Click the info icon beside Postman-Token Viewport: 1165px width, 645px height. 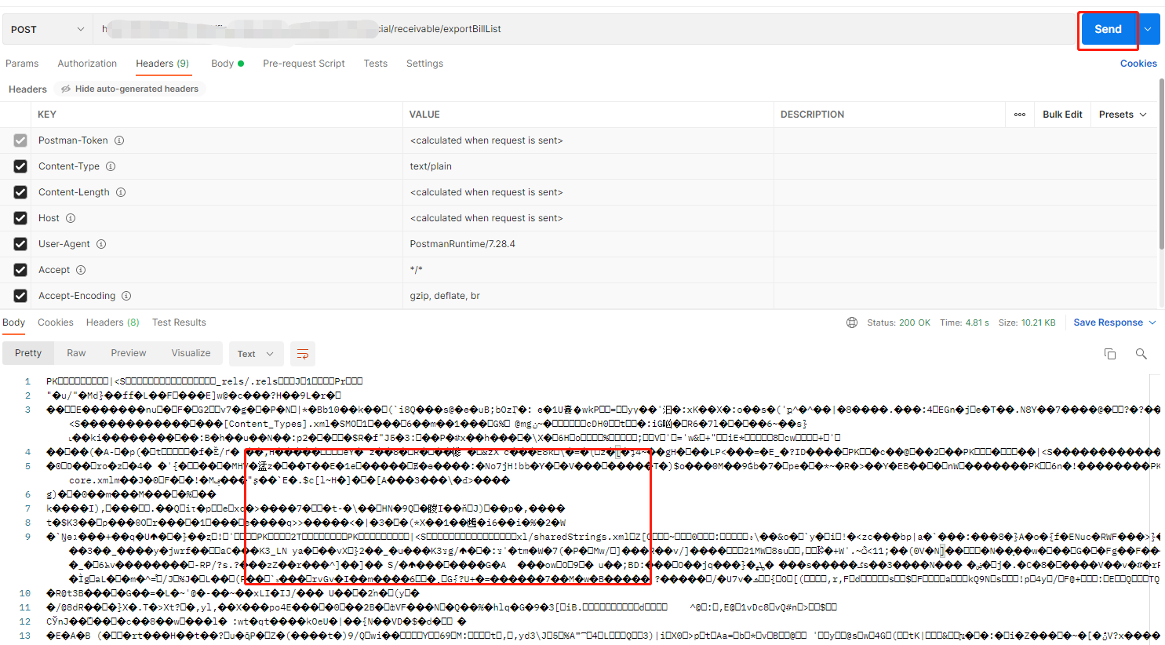point(118,140)
